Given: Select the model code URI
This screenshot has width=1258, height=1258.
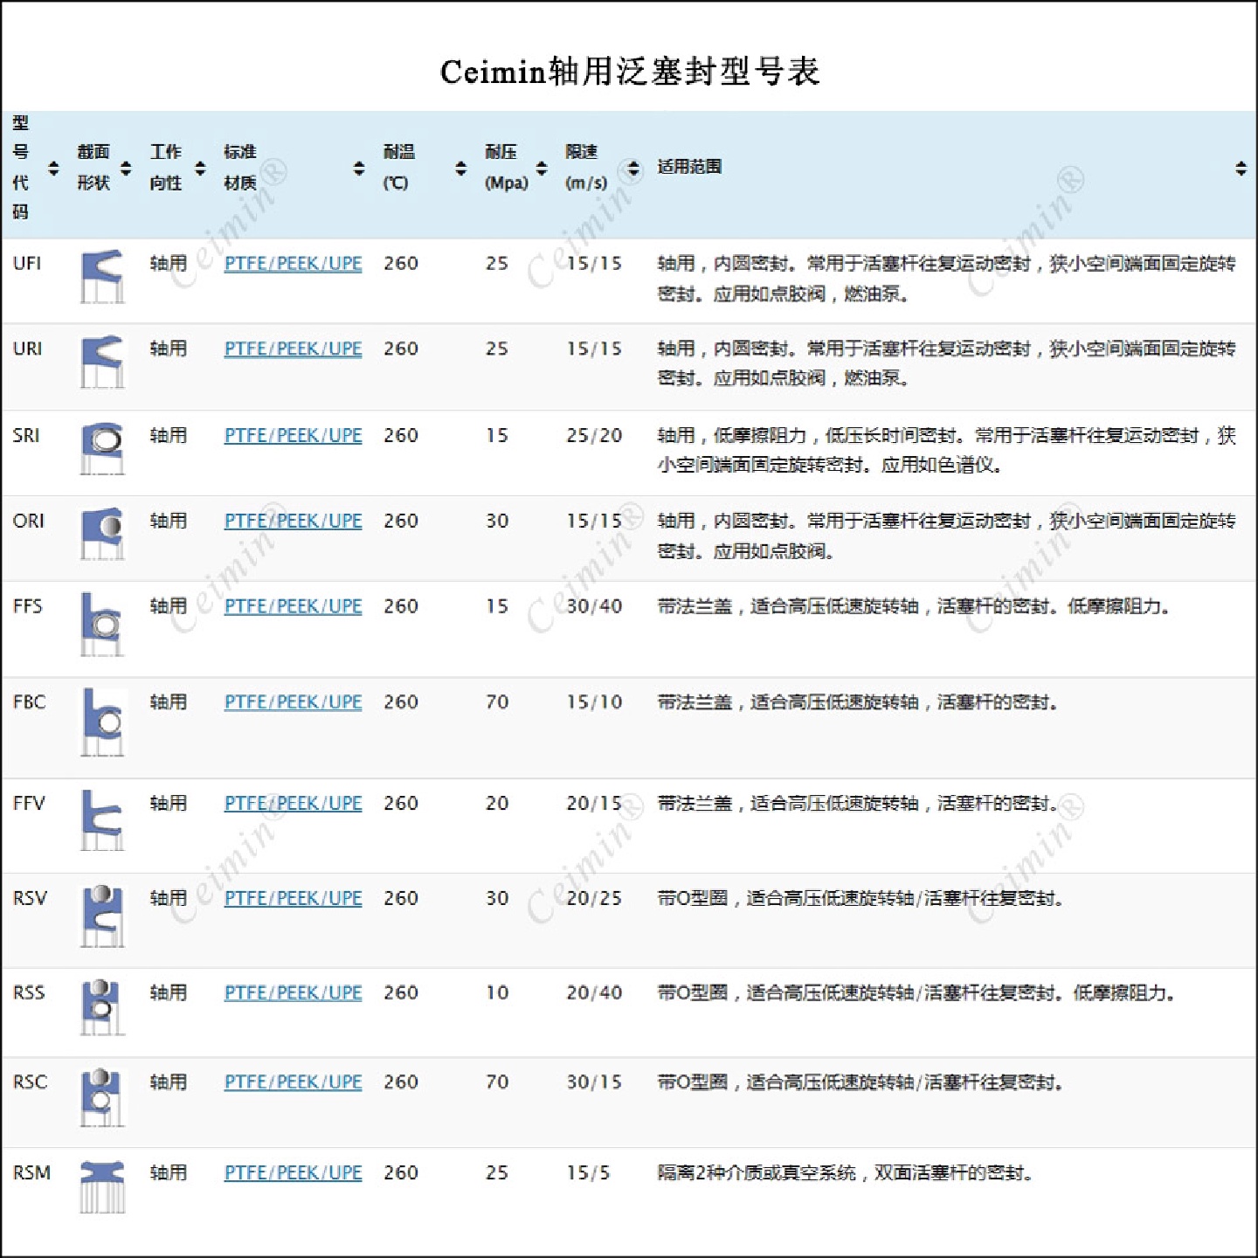Looking at the screenshot, I should coord(27,349).
